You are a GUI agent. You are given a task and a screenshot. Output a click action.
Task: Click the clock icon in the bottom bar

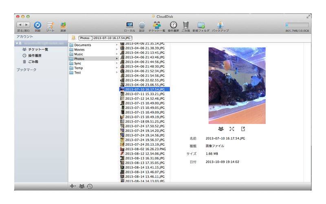click(90, 186)
